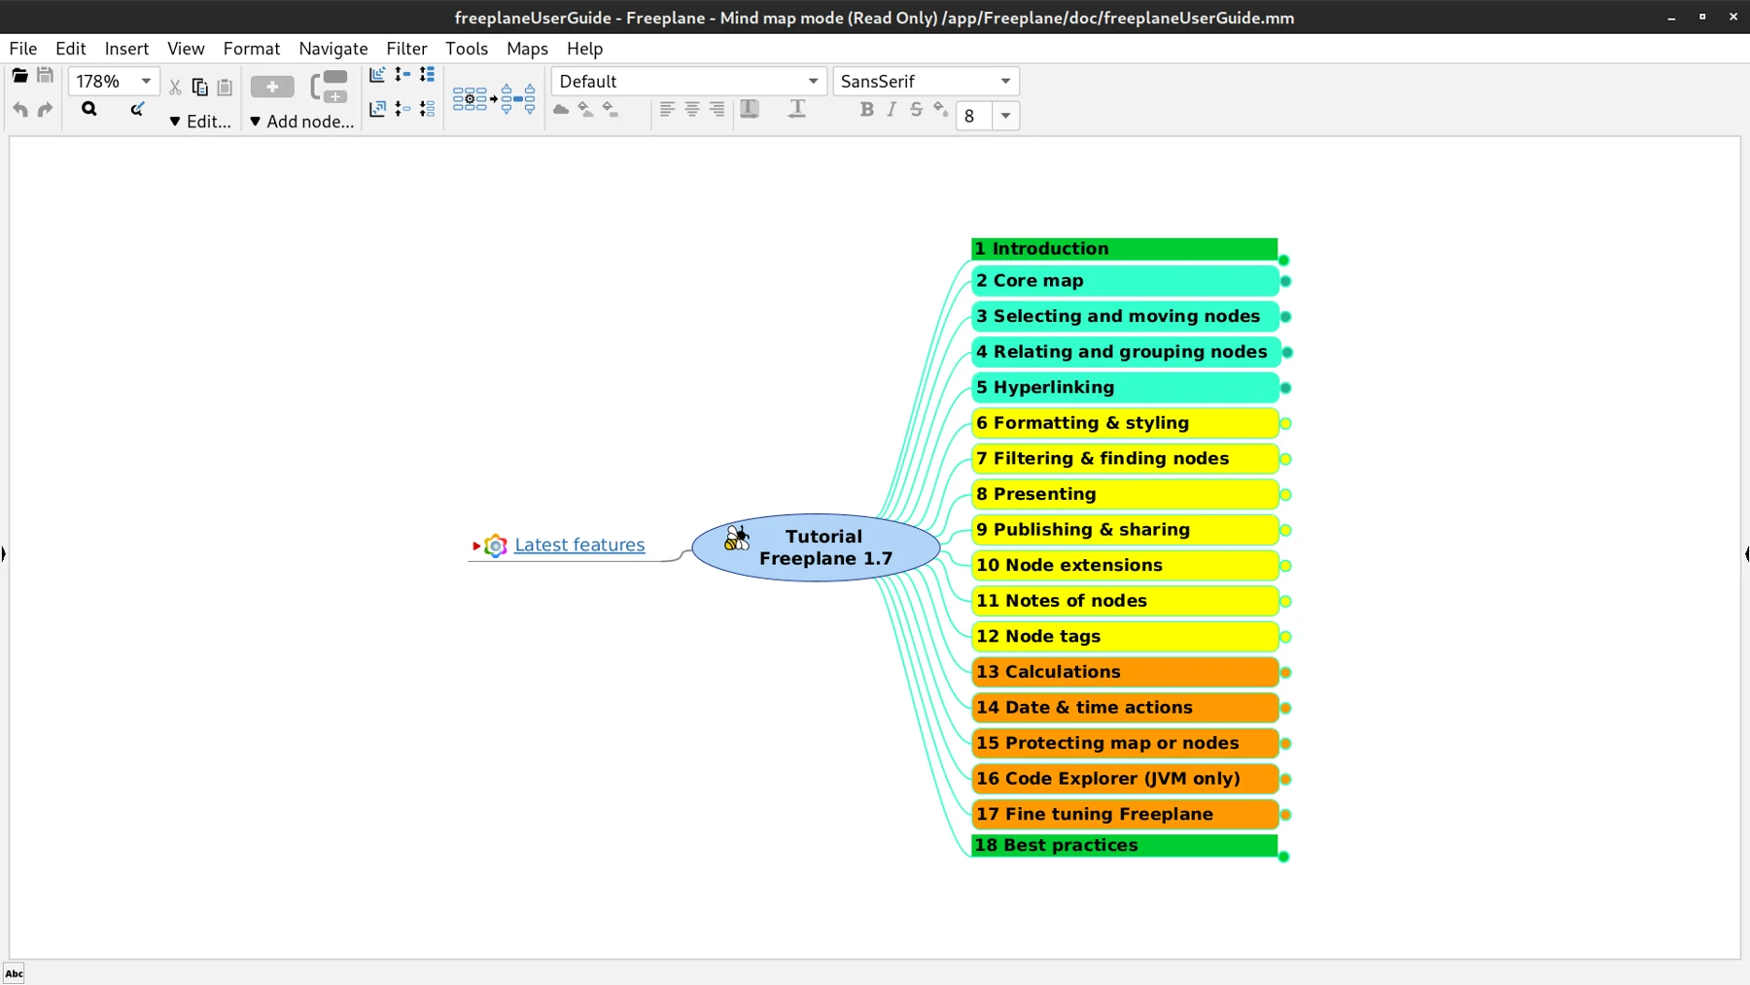
Task: Select the 18 Best practices node
Action: click(1124, 845)
